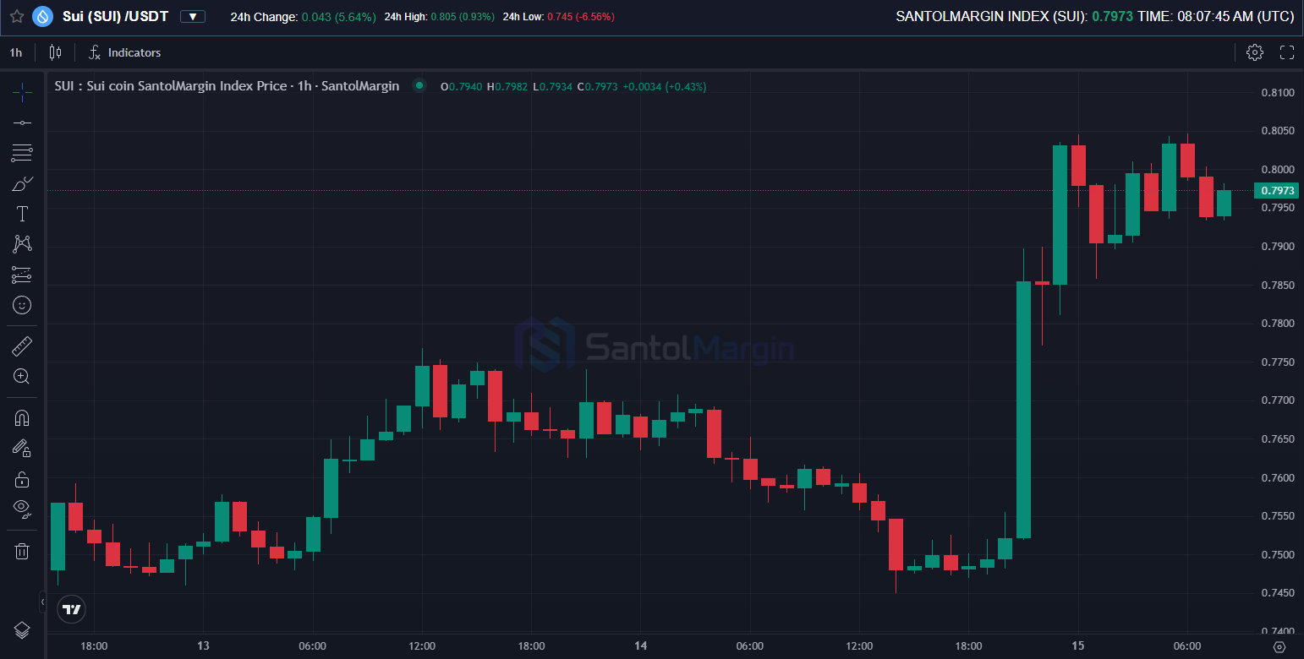The width and height of the screenshot is (1304, 659).
Task: Toggle hide all drawings eye icon
Action: (22, 509)
